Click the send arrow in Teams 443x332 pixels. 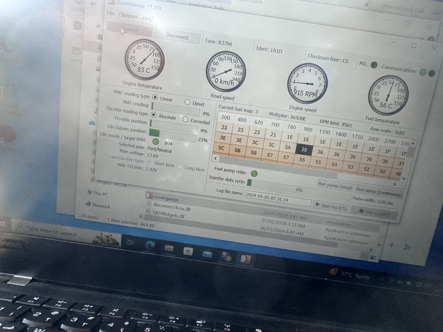point(407,247)
